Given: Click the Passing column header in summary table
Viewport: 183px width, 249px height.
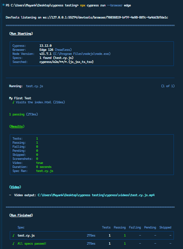Looking at the screenshot, I should pyautogui.click(x=120, y=227).
